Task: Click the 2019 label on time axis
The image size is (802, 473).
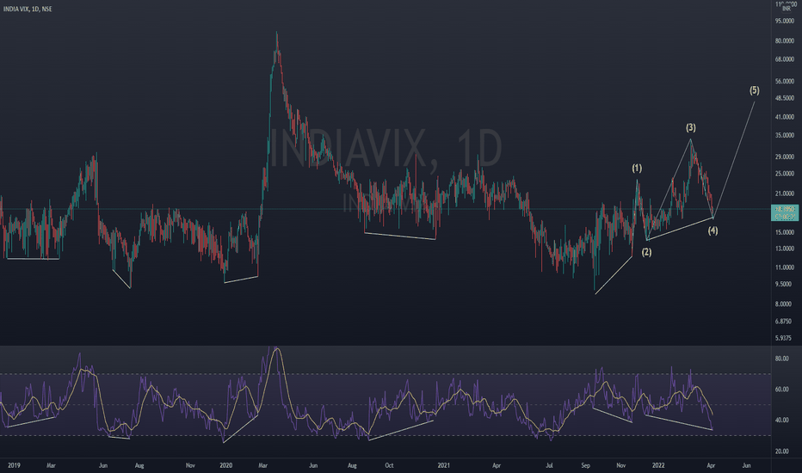Action: [14, 465]
